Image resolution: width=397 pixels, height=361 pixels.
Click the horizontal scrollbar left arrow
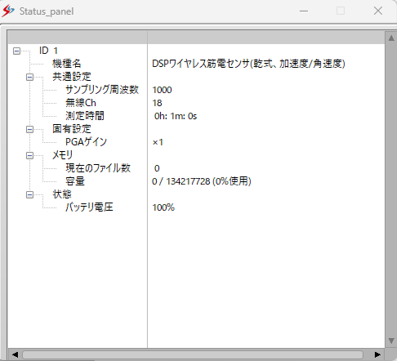15,354
